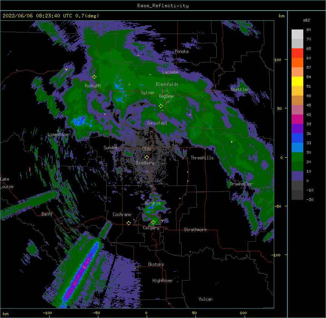Viewport: 326px width, 318px height.
Task: Select the yellow 51-54 dBZ legend swatch
Action: (x=297, y=81)
